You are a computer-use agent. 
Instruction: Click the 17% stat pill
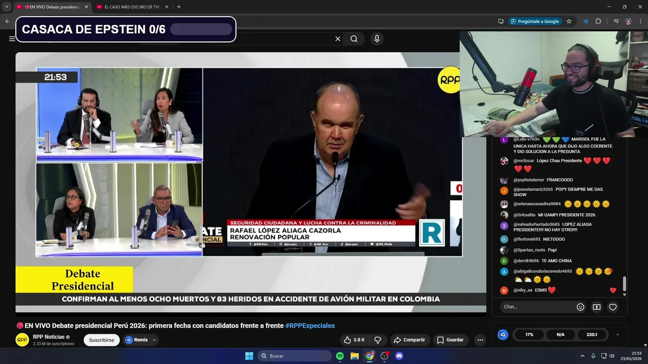click(529, 335)
